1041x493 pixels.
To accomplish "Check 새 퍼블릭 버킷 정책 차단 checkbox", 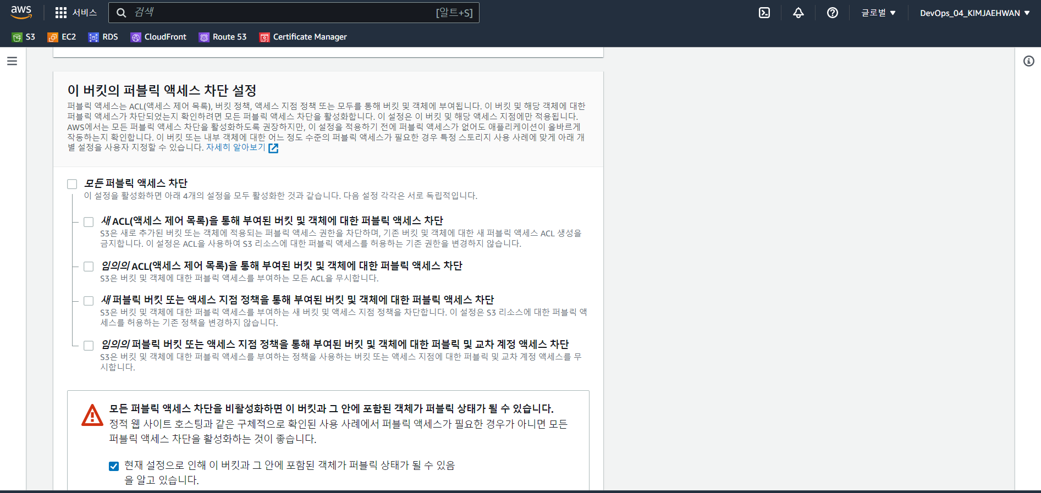I will [x=89, y=301].
